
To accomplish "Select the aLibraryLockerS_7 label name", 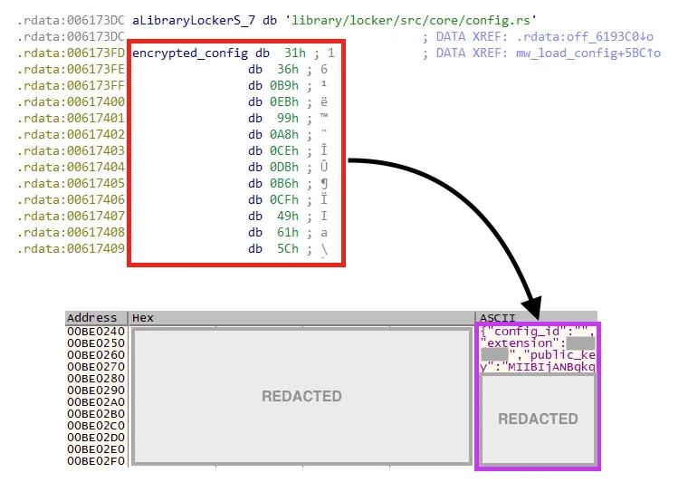I will (194, 21).
